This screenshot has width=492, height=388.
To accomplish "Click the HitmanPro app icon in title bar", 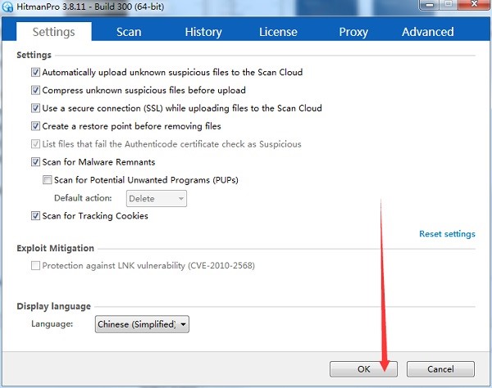I will [8, 7].
